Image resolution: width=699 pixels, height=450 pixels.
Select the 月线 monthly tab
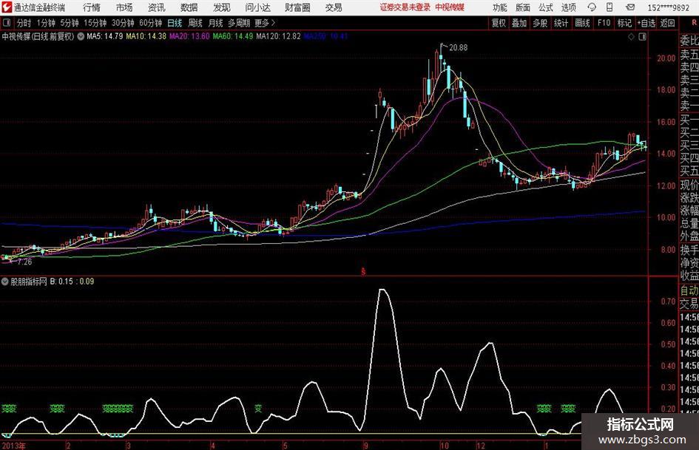click(215, 23)
